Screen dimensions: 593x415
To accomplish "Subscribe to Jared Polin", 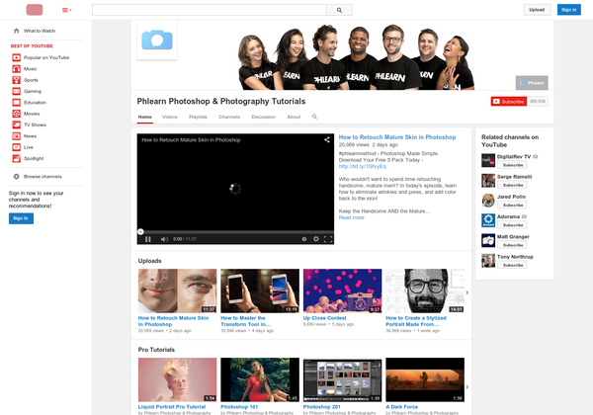I will pyautogui.click(x=512, y=206).
